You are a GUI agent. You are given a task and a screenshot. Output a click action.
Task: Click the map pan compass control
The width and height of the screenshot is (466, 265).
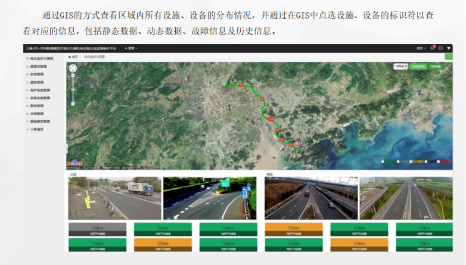pos(73,68)
